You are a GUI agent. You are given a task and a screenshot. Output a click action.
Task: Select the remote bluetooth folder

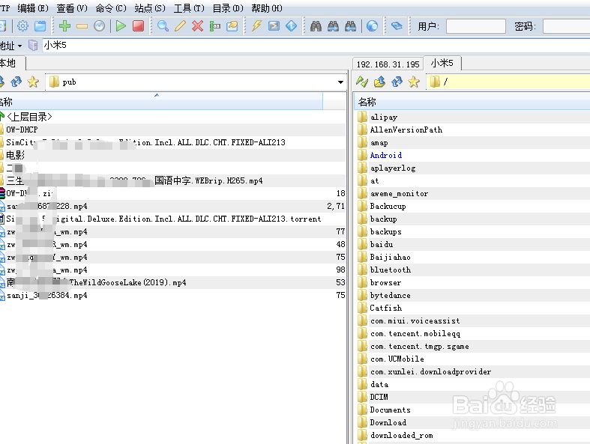tap(390, 270)
